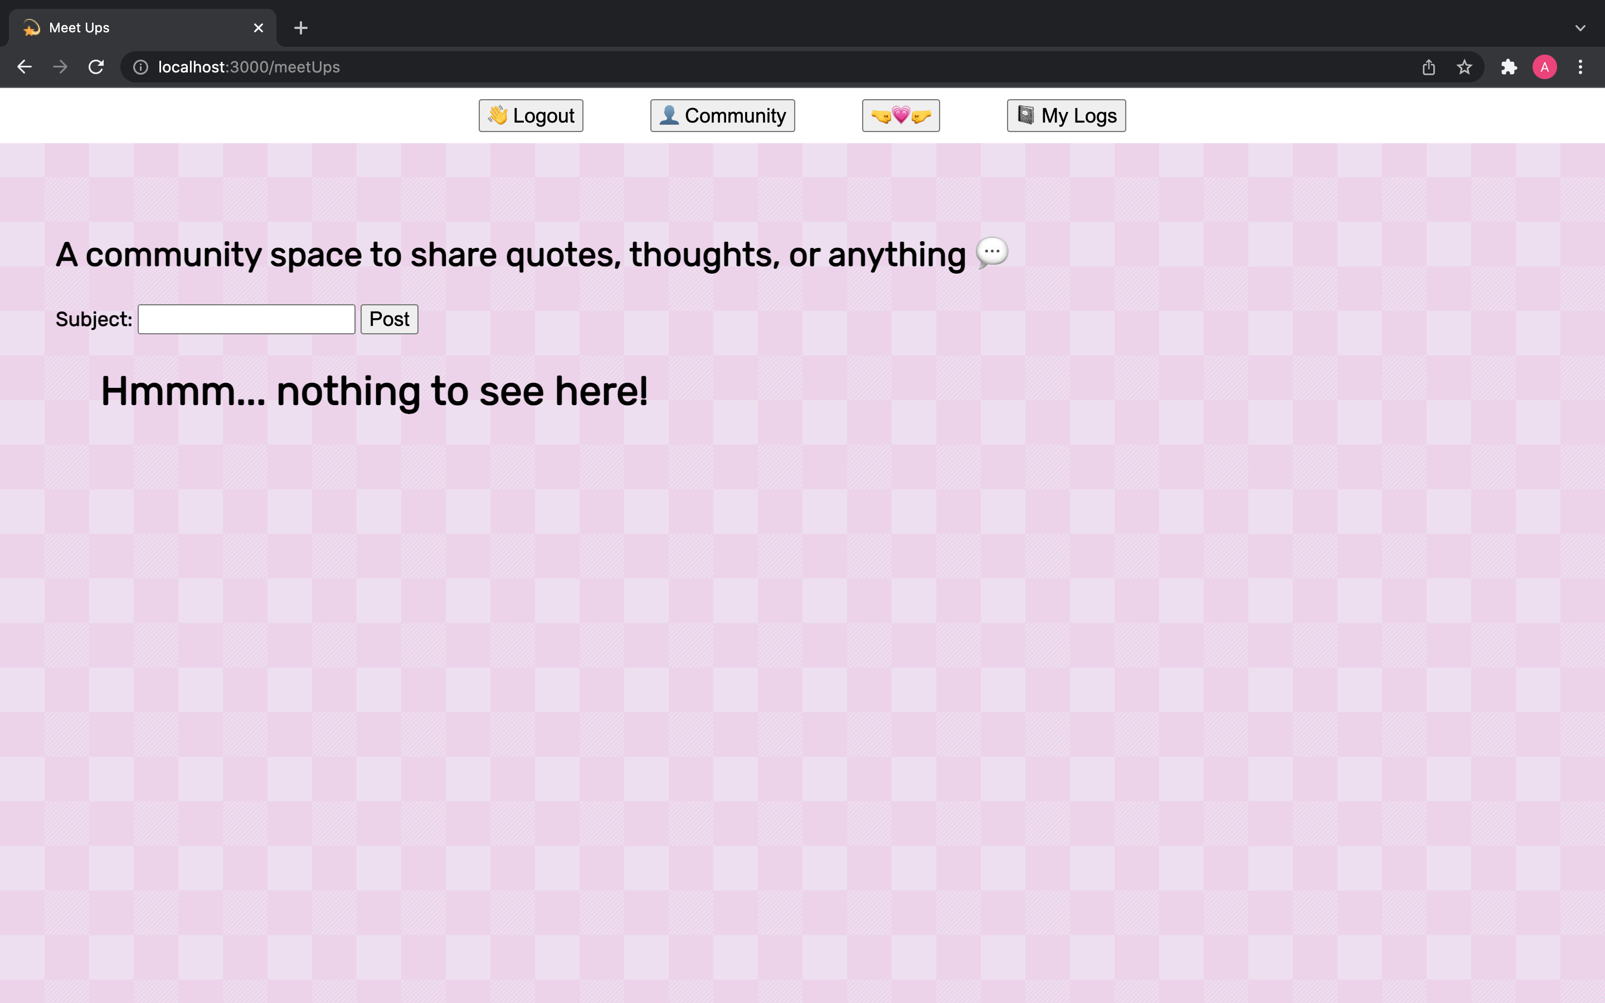Click the fist-heart emoji button
The image size is (1605, 1003).
pyautogui.click(x=900, y=115)
